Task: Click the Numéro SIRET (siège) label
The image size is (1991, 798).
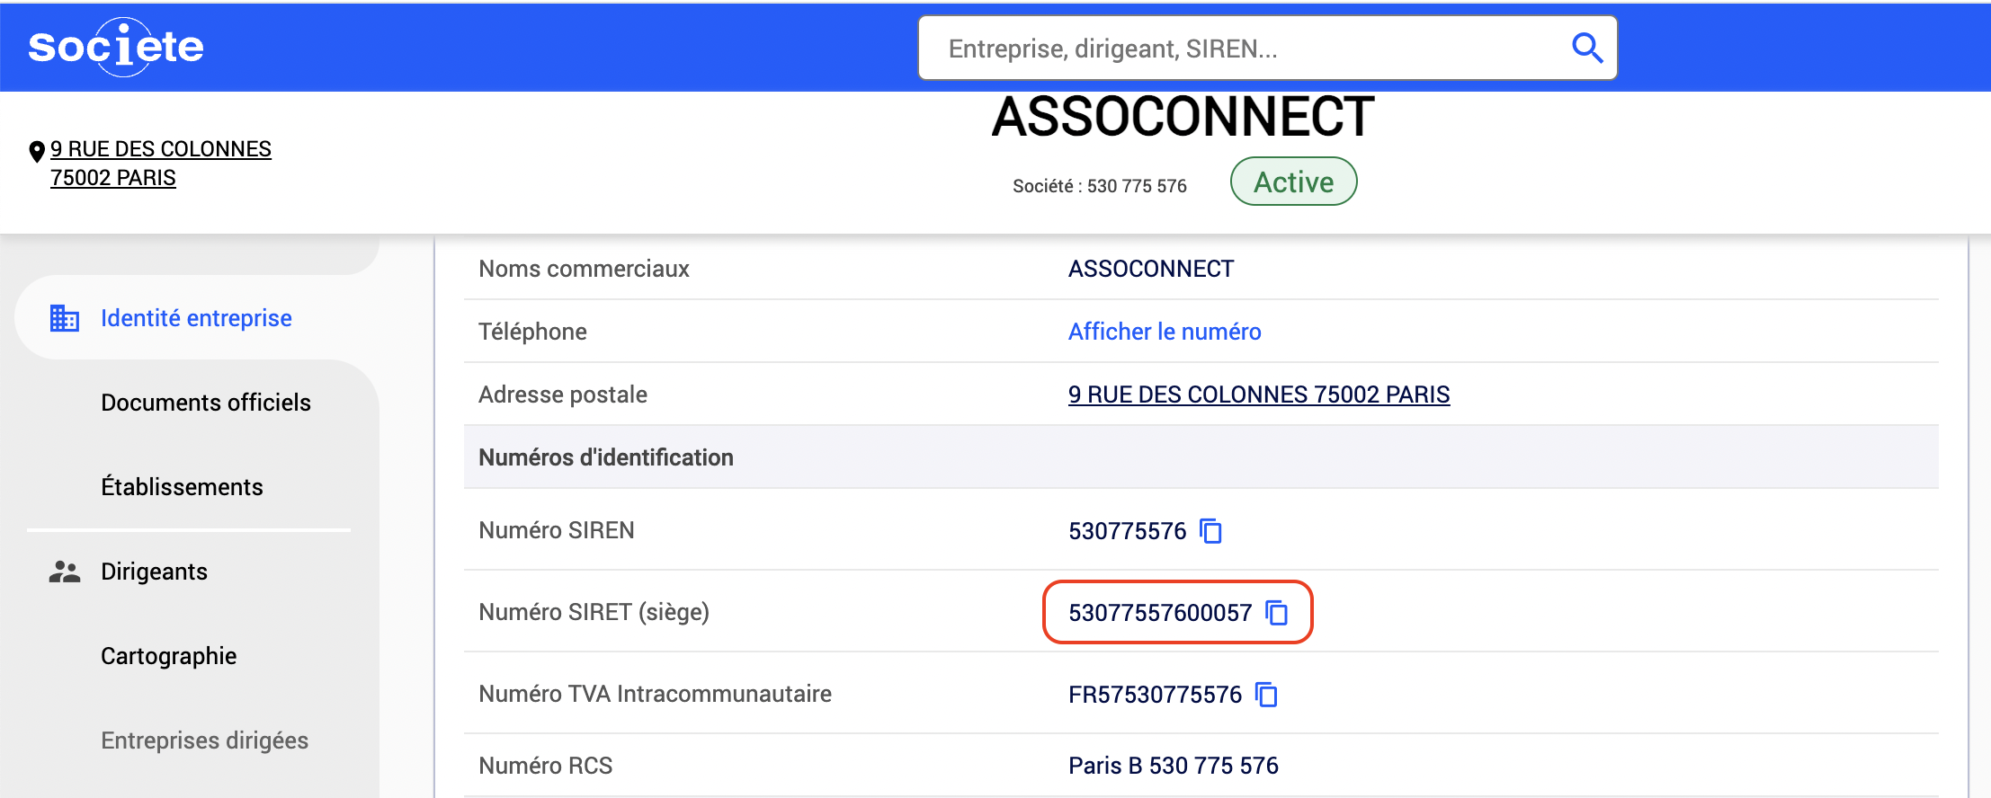Action: click(594, 612)
